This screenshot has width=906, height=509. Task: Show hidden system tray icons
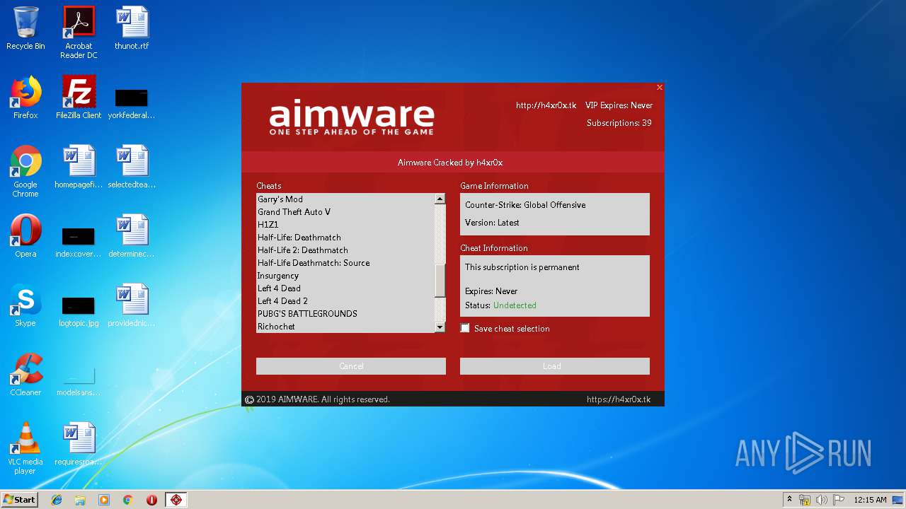click(789, 500)
